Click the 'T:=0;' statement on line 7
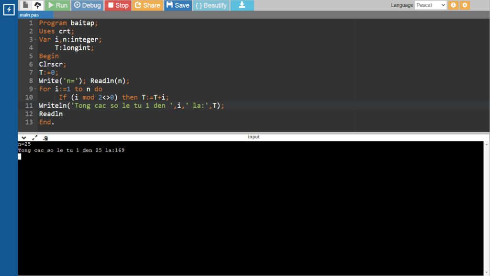490x276 pixels. tap(49, 73)
